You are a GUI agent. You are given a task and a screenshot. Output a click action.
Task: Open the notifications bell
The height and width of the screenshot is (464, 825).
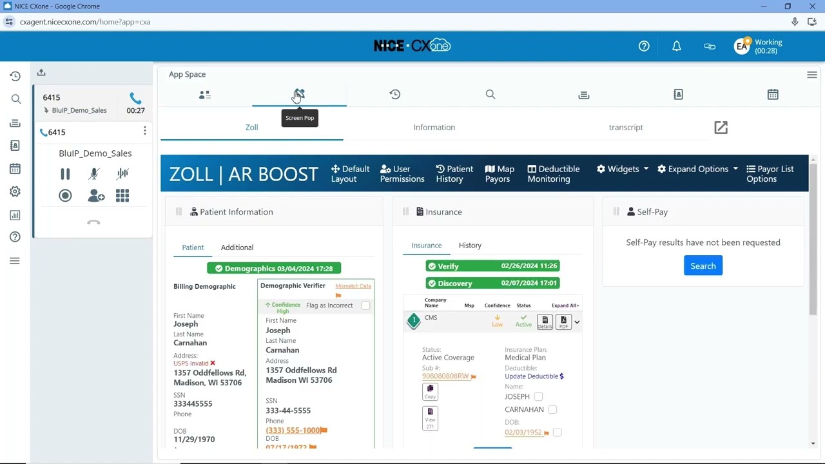pyautogui.click(x=677, y=46)
